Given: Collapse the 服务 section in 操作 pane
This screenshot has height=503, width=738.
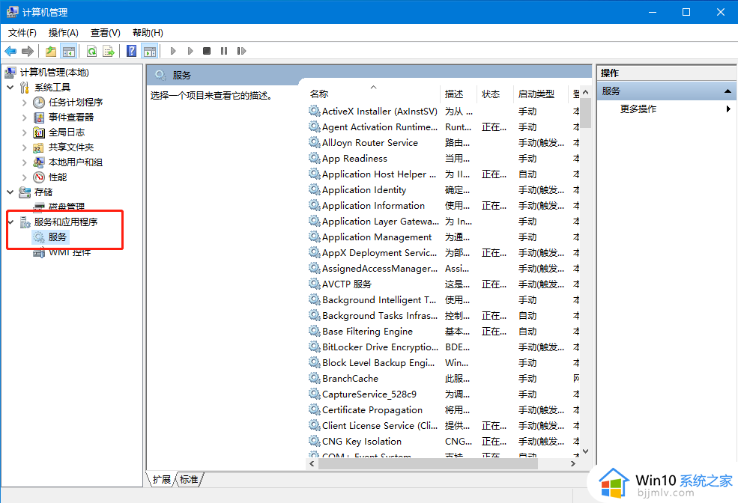Looking at the screenshot, I should pyautogui.click(x=728, y=91).
